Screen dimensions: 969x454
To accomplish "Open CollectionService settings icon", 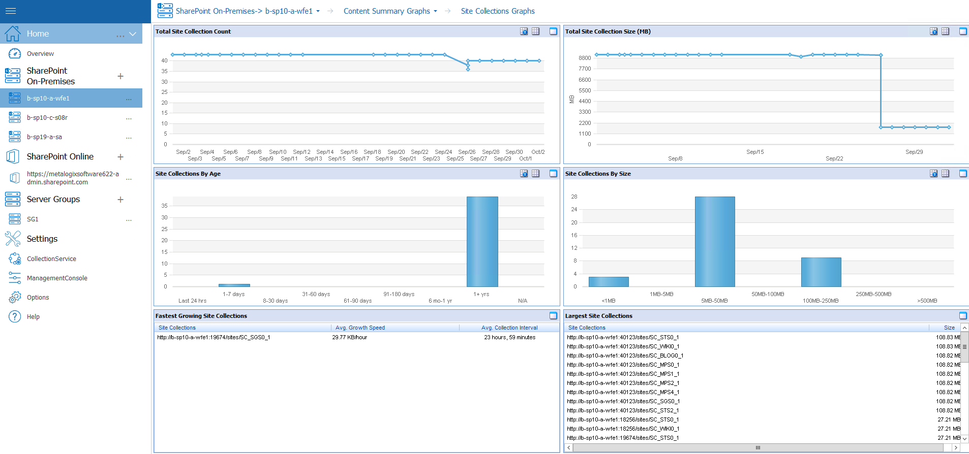I will point(15,258).
